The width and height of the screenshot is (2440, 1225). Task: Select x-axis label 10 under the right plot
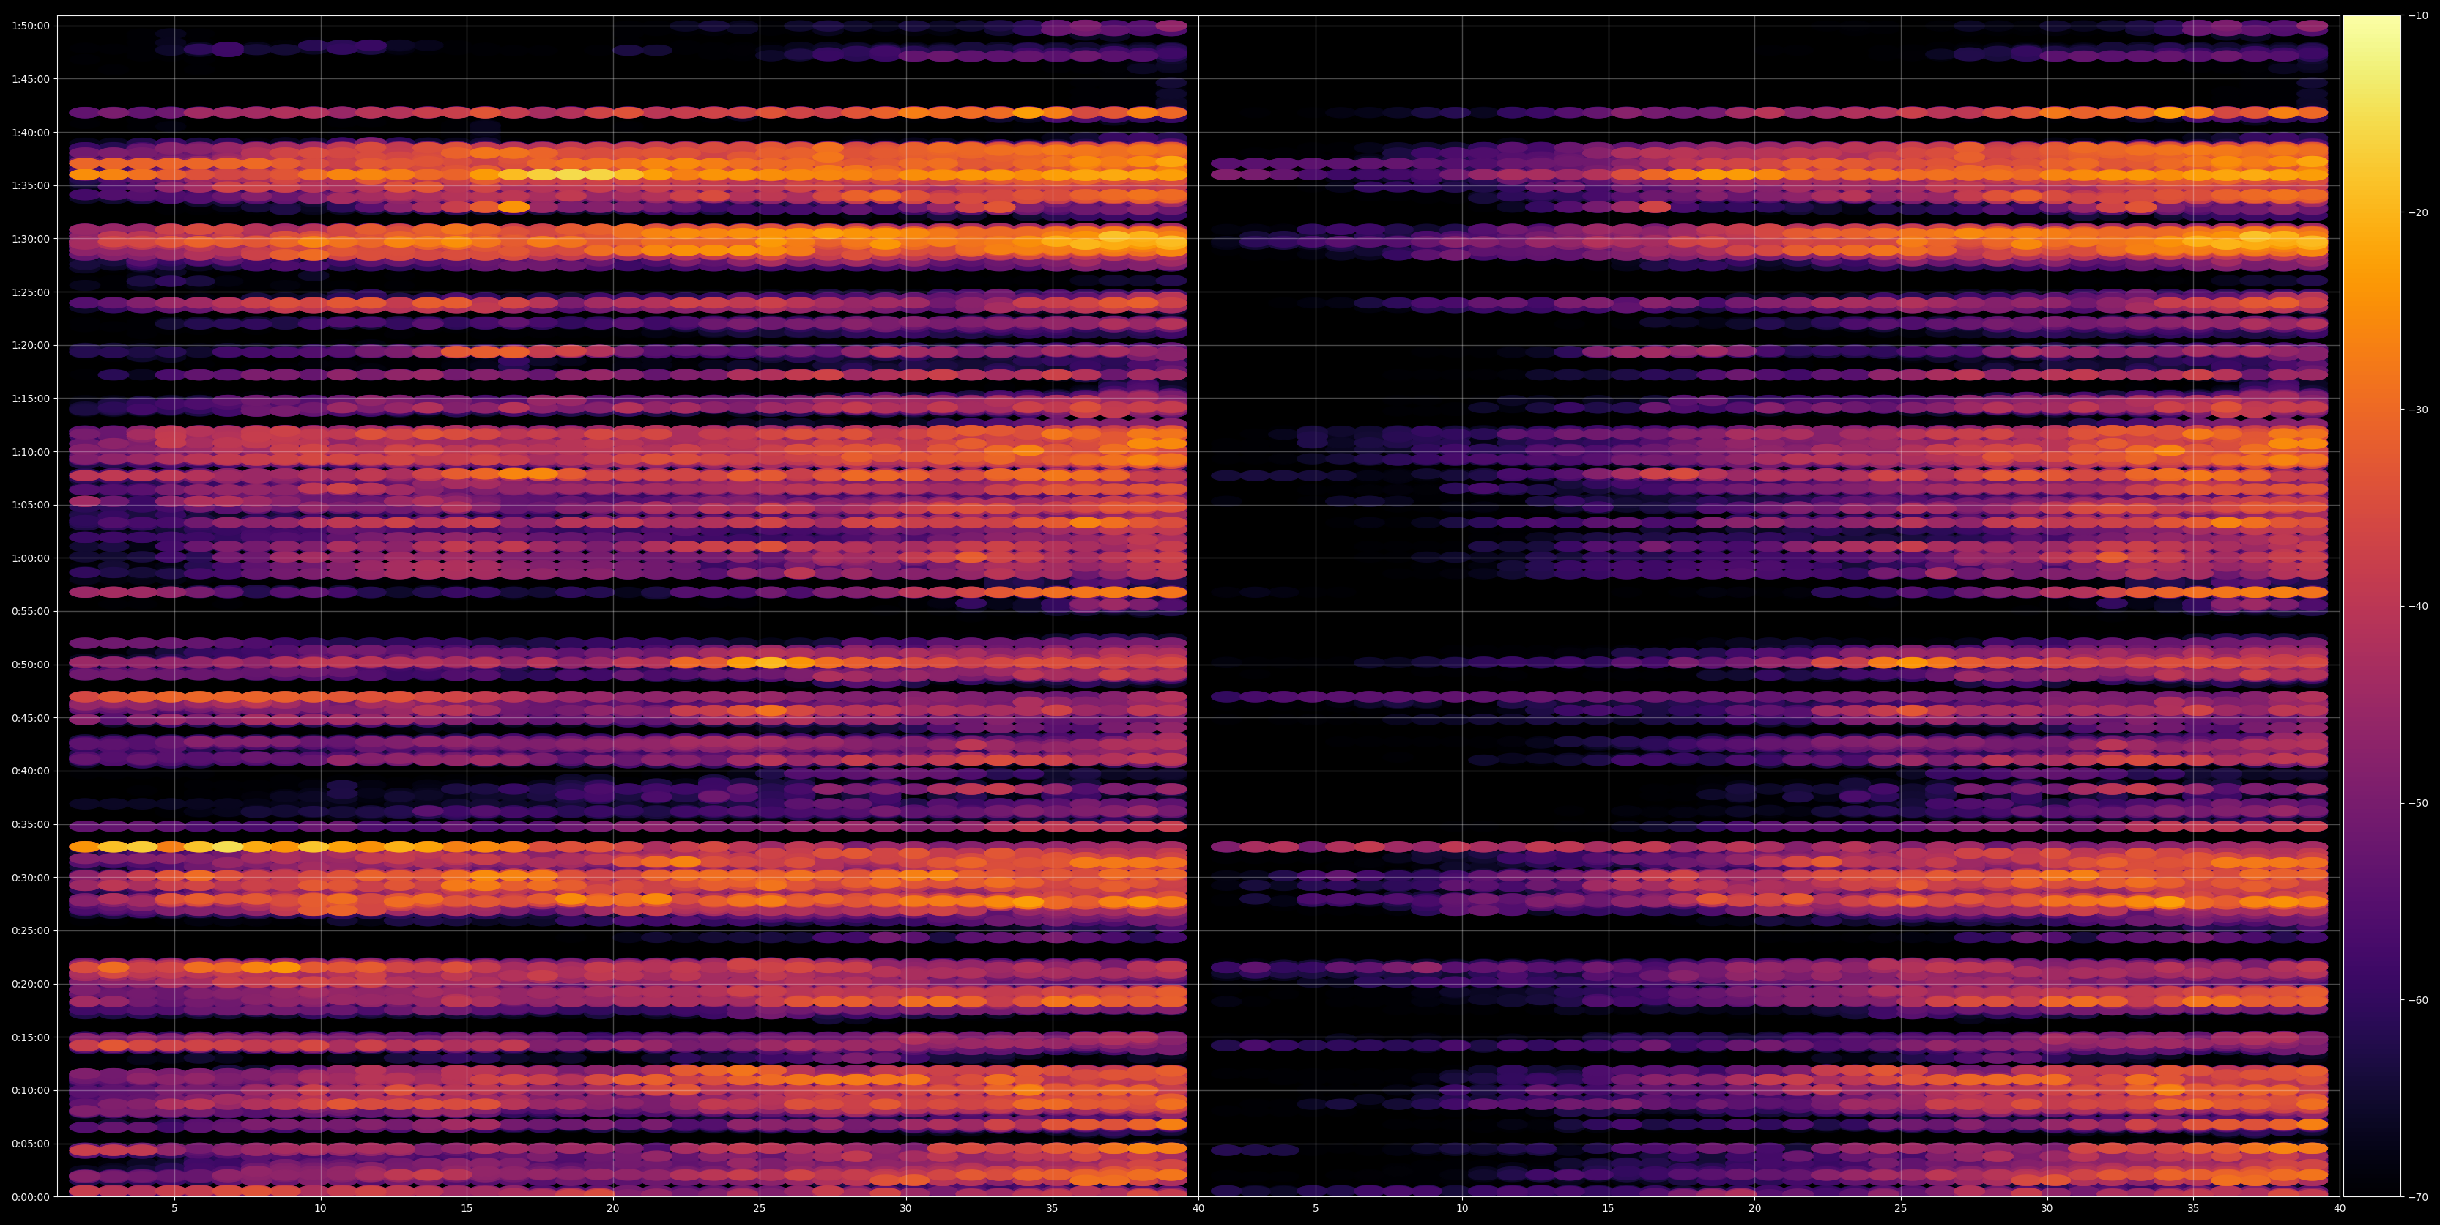(1461, 1209)
